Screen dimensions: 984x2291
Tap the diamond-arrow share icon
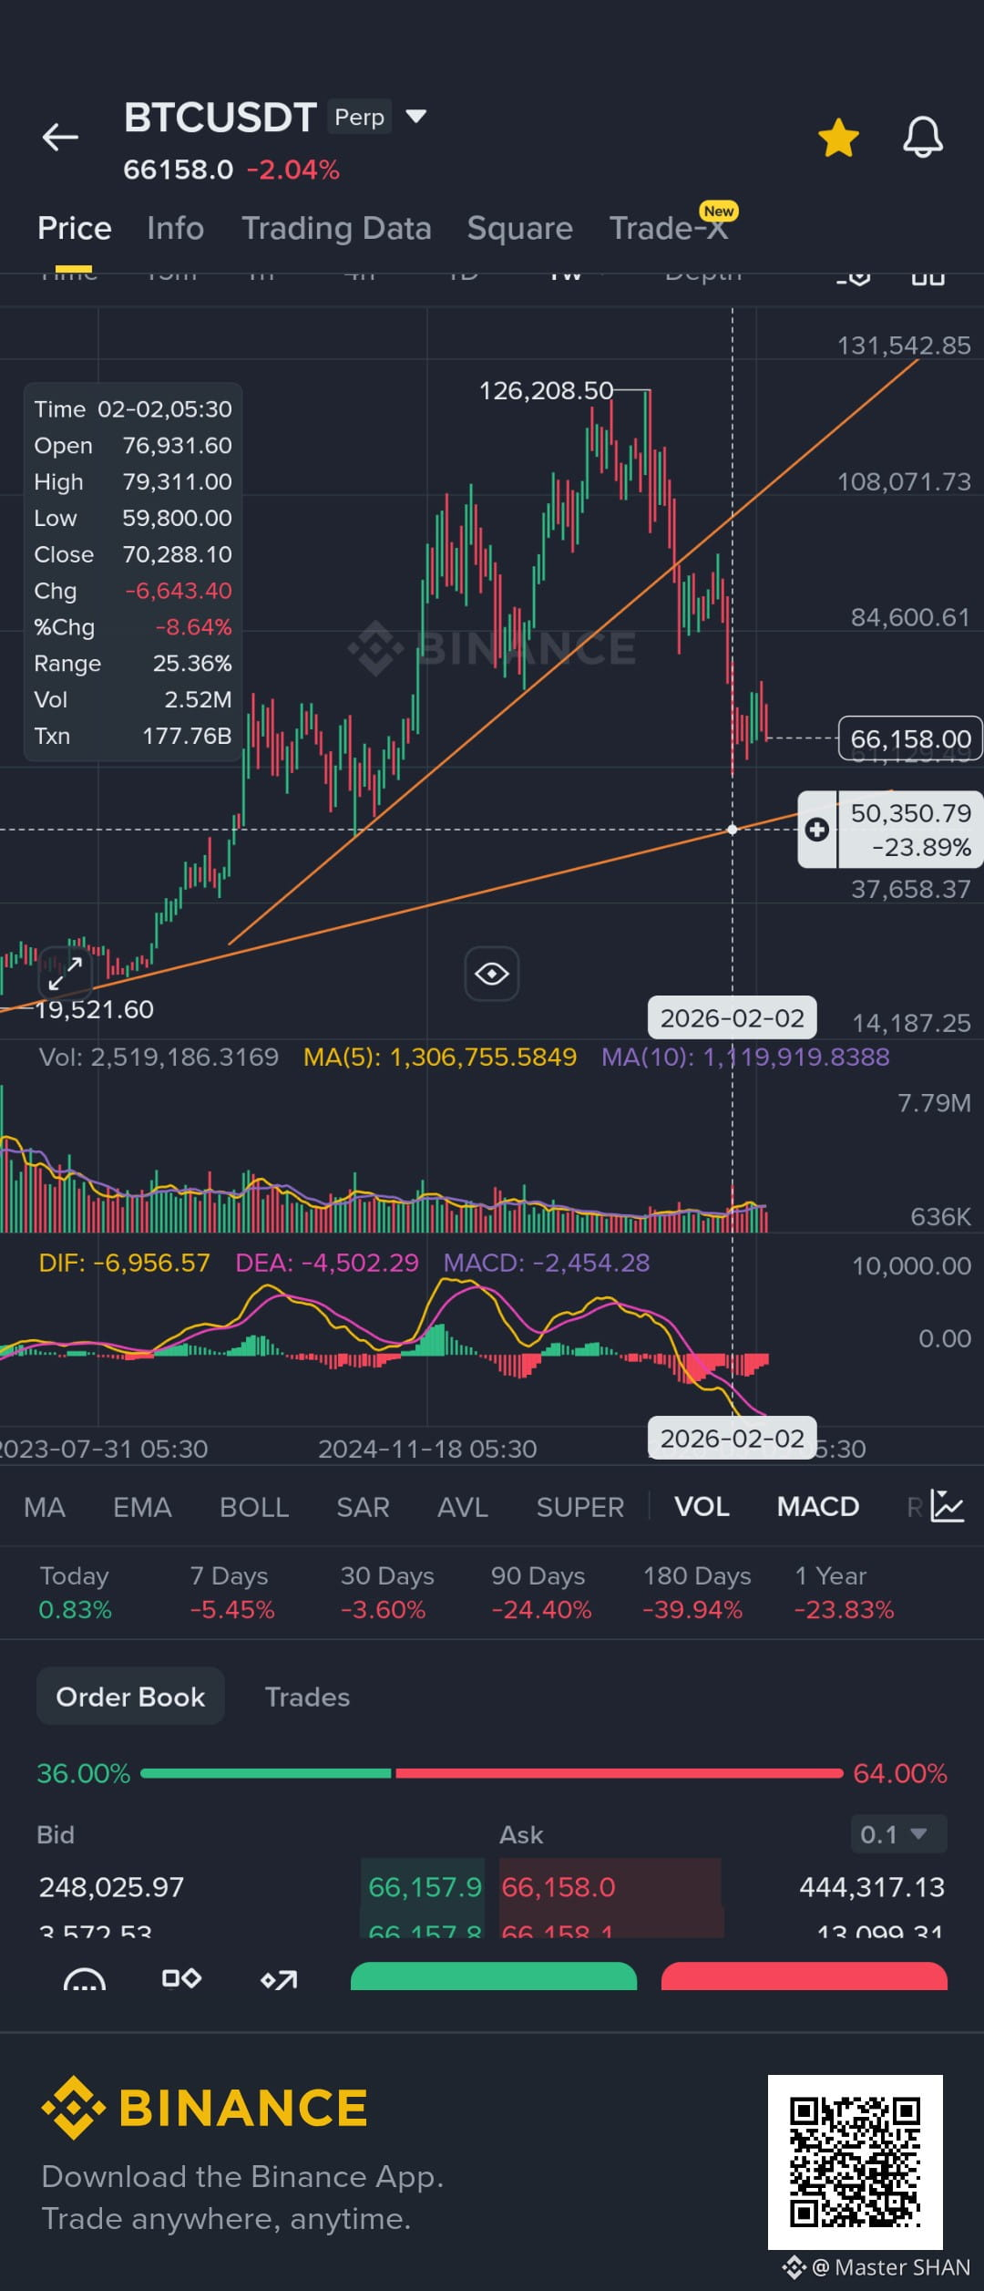pos(279,1979)
